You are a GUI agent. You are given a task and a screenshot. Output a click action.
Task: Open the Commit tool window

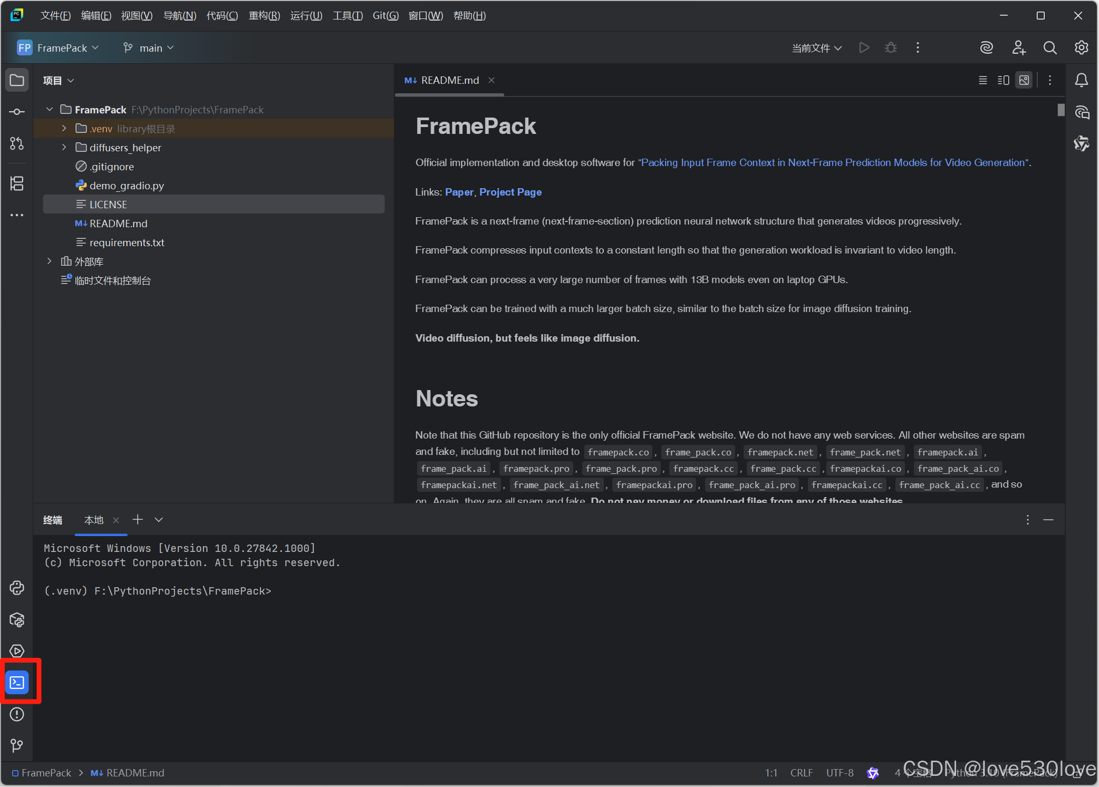pos(17,112)
